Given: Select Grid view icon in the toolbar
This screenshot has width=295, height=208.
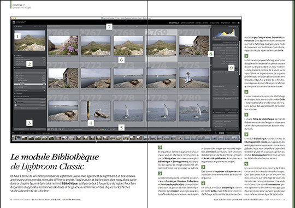Looking at the screenshot, I should click(x=49, y=129).
